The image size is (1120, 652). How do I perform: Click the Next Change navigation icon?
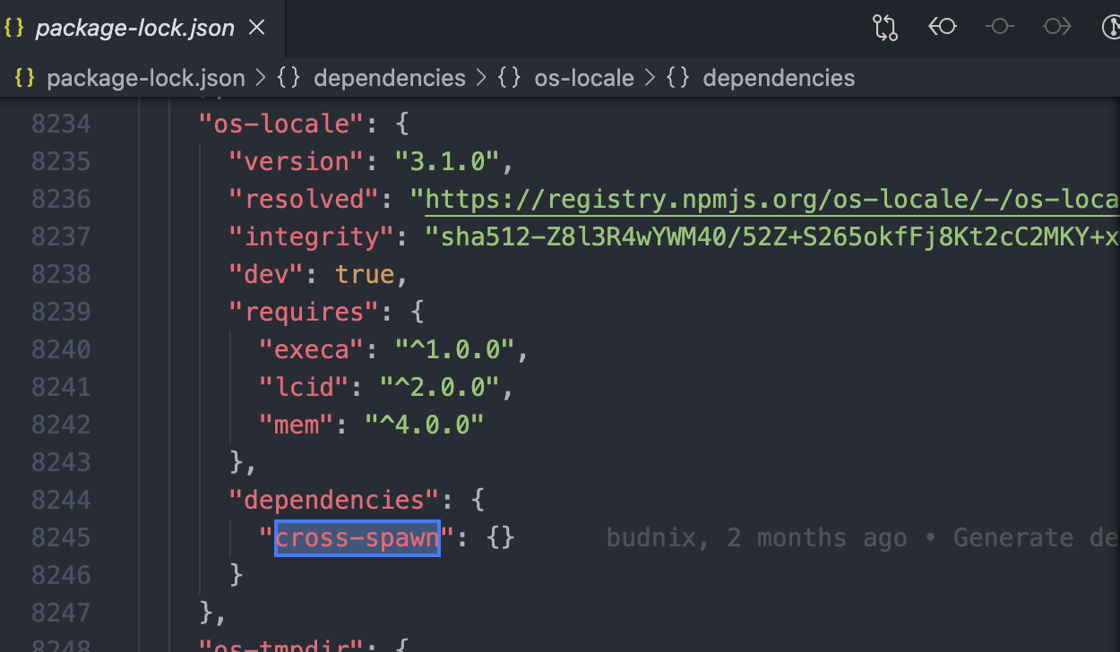pos(1057,27)
